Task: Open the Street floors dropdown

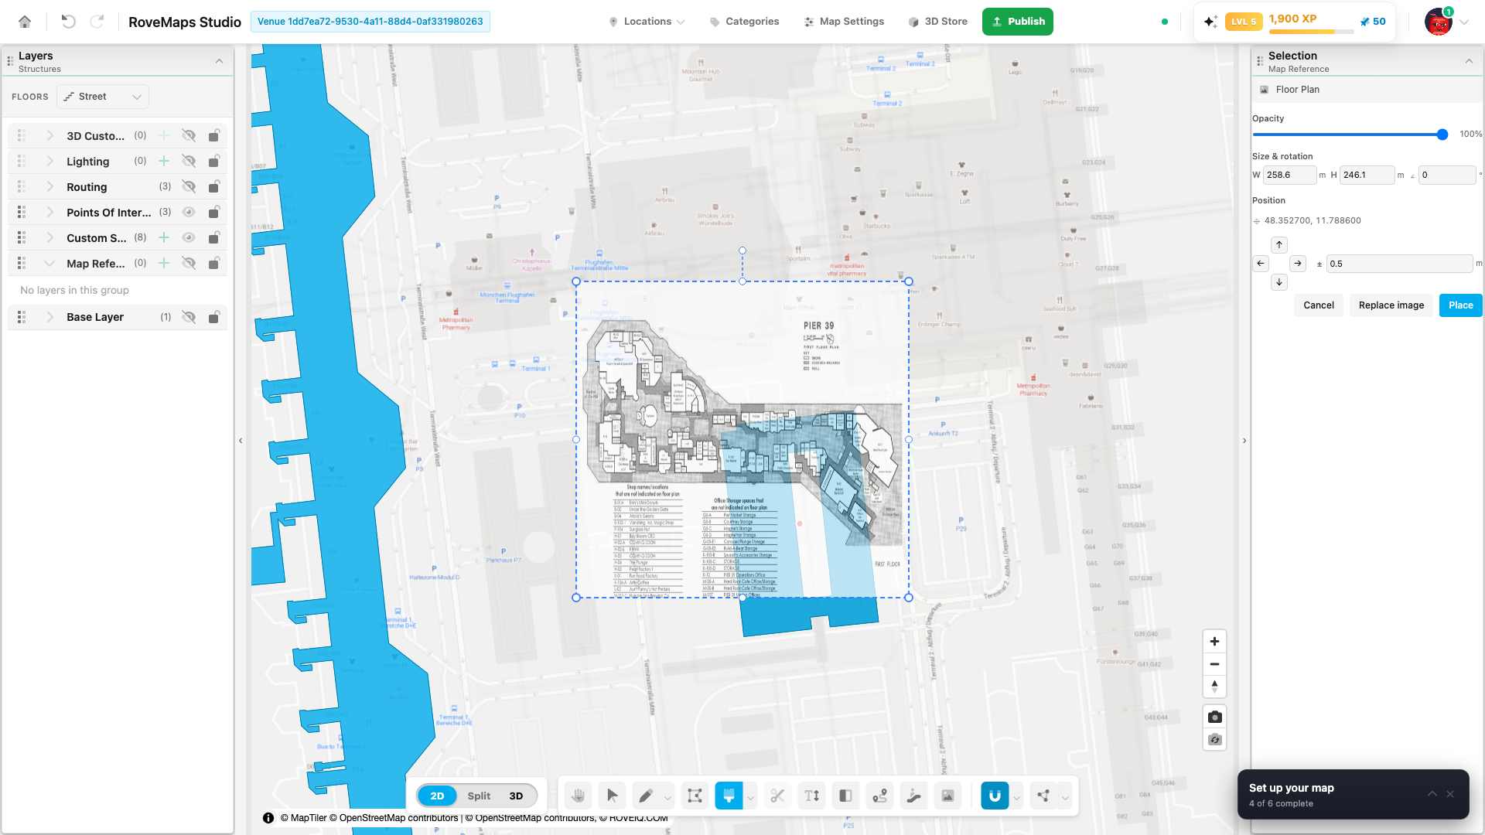Action: [x=103, y=97]
